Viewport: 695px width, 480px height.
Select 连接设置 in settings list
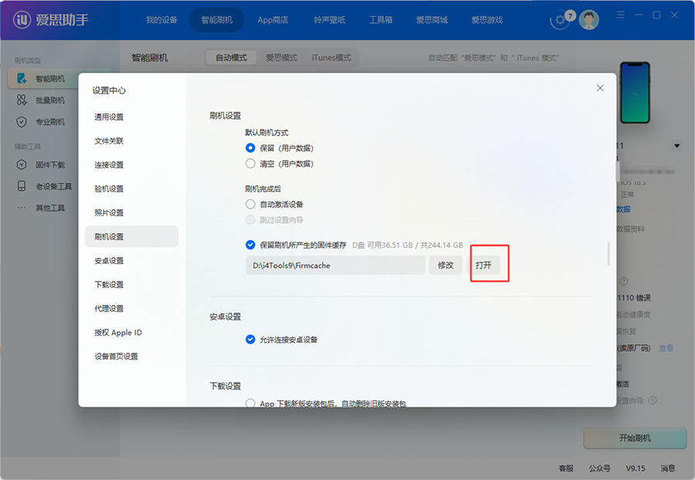pos(131,164)
